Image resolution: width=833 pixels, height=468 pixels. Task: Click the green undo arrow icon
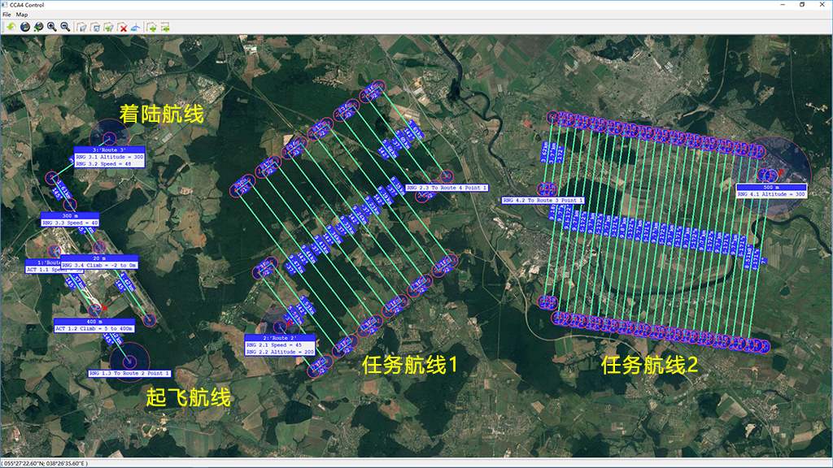coord(11,27)
